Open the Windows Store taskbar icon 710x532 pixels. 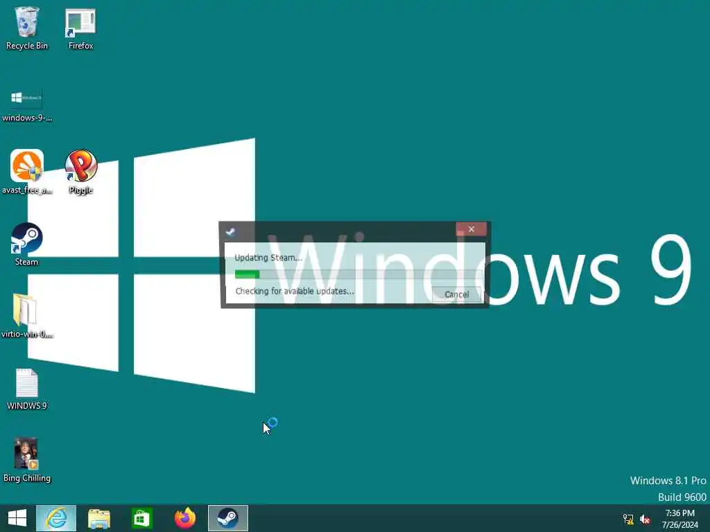141,518
